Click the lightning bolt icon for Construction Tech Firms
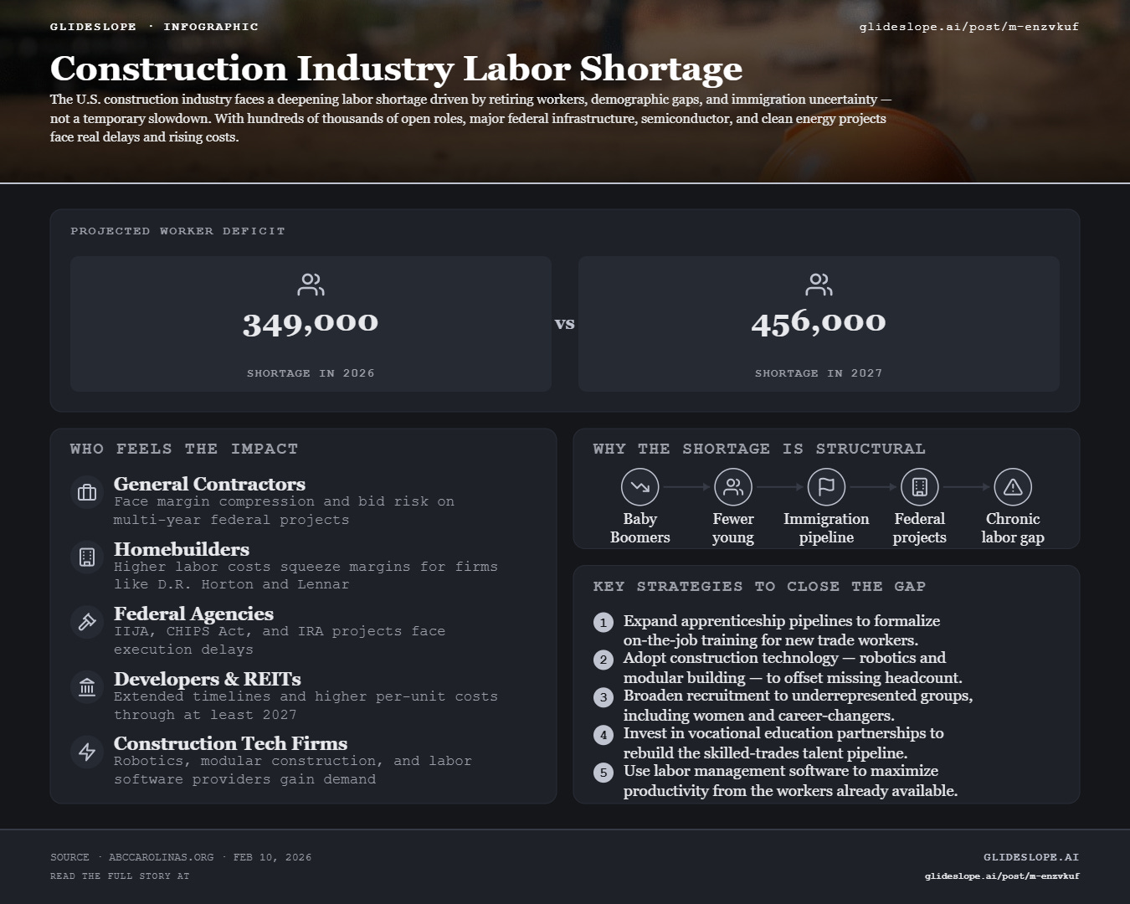 (x=87, y=752)
